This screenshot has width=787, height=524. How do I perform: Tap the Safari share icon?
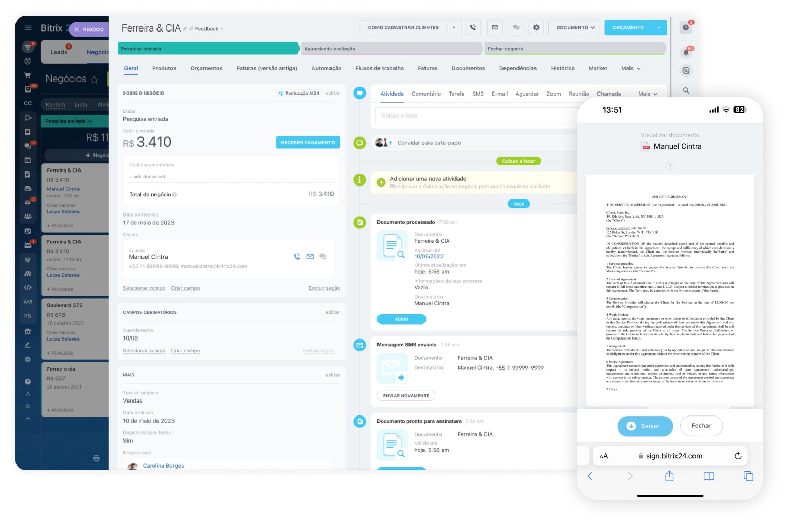click(x=669, y=476)
